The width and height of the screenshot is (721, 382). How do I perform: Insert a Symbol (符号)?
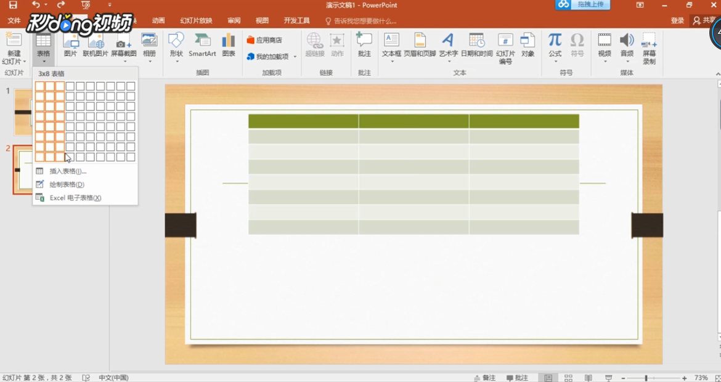577,45
